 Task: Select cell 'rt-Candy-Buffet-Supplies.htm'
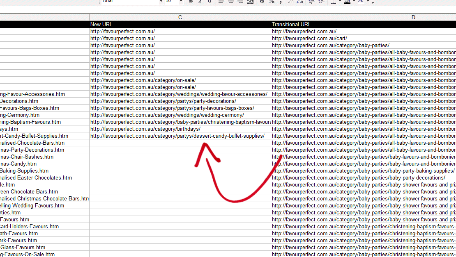tap(44, 136)
